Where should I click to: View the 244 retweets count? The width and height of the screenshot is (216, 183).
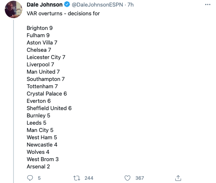click(x=89, y=178)
